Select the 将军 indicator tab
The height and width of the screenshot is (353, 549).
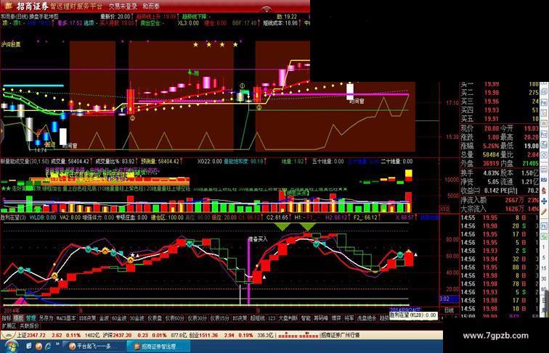point(349,318)
